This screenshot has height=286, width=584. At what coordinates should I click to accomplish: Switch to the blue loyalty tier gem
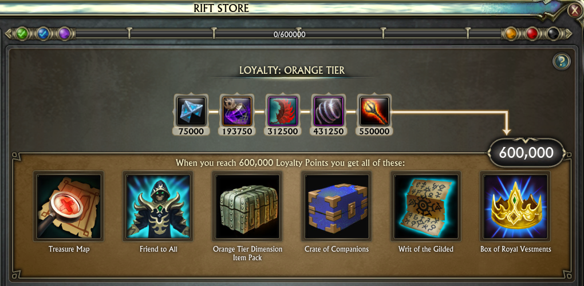(43, 34)
